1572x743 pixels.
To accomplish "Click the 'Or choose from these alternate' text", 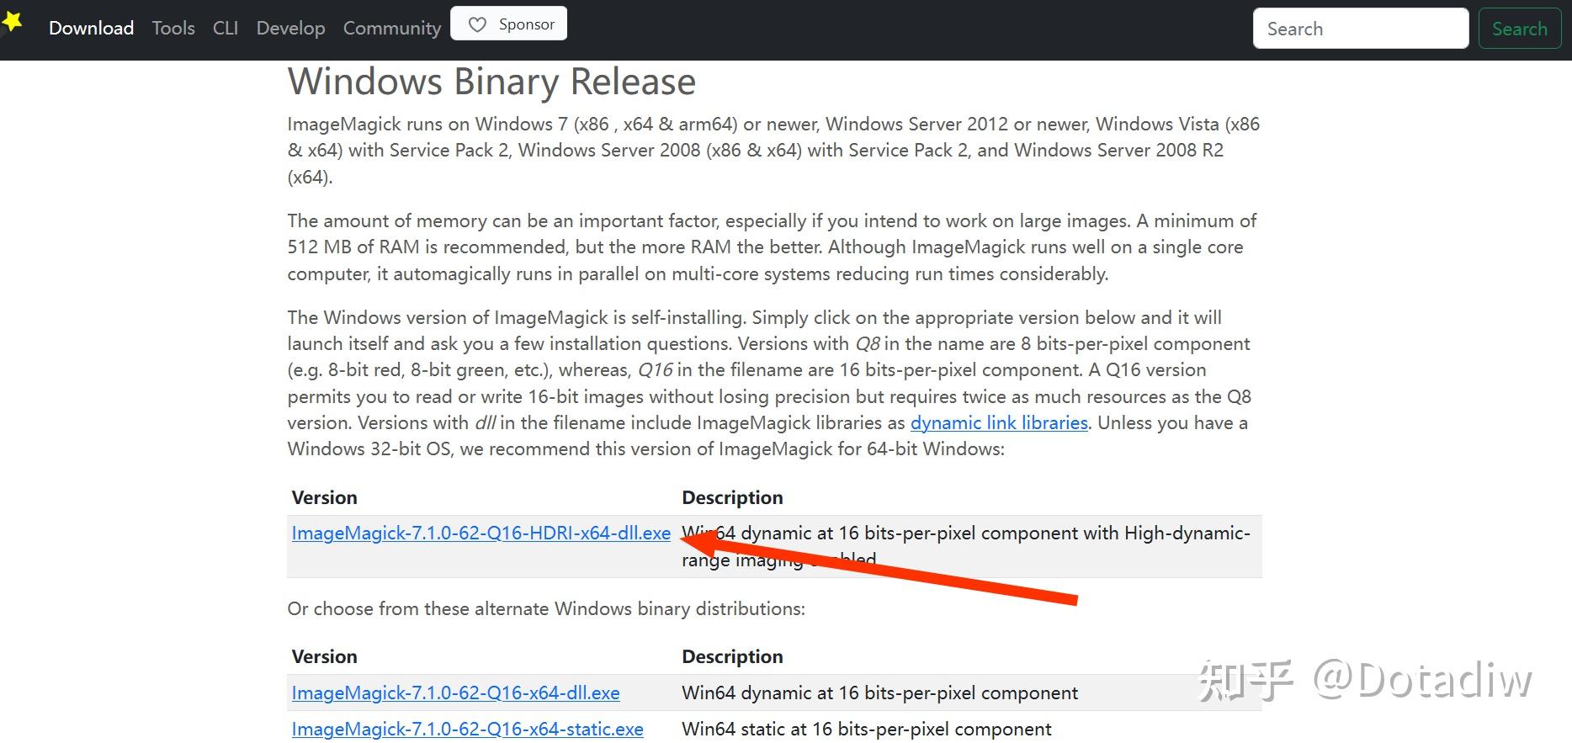I will tap(546, 608).
